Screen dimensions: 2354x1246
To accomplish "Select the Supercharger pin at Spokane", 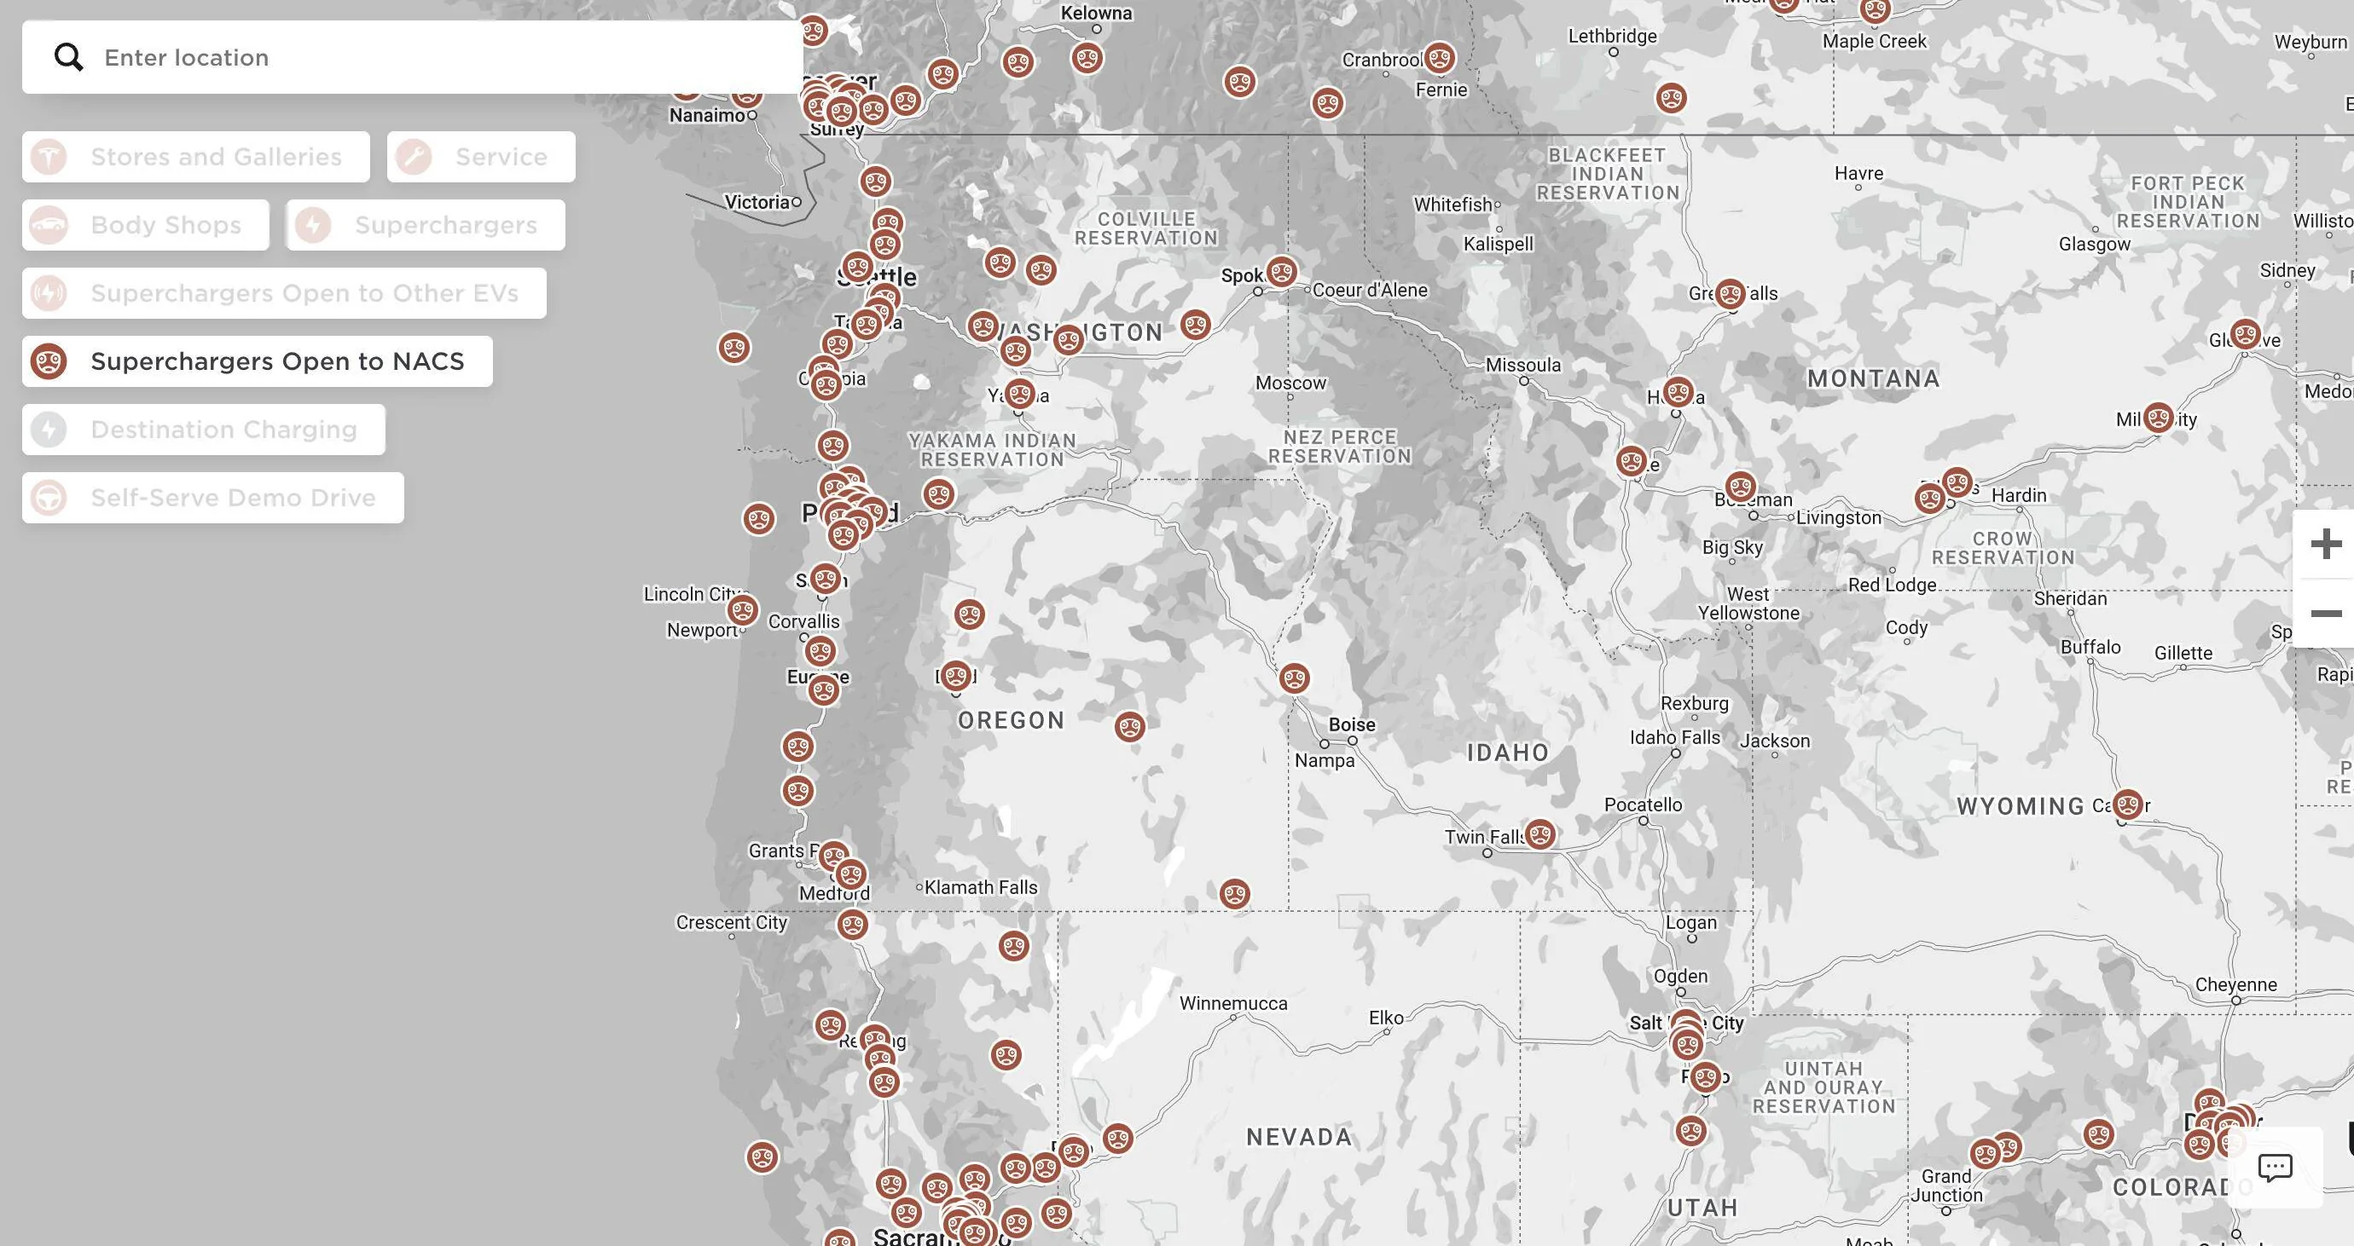I will [1281, 271].
